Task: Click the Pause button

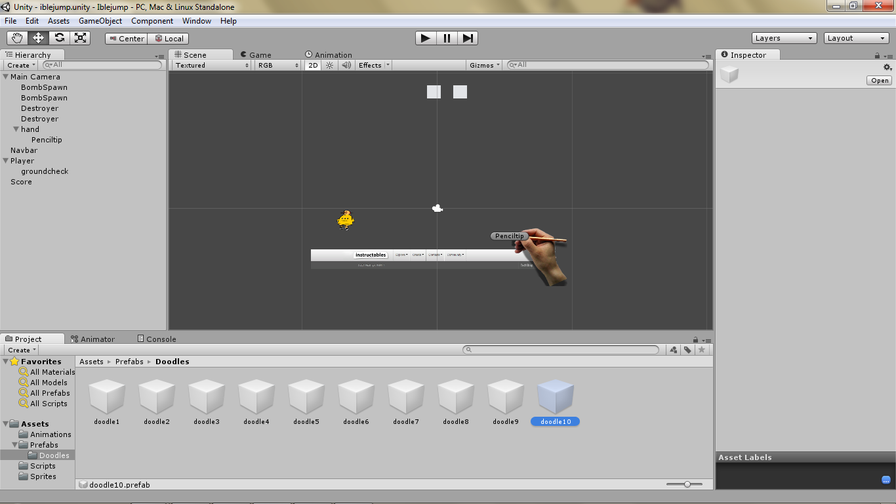Action: pyautogui.click(x=447, y=38)
